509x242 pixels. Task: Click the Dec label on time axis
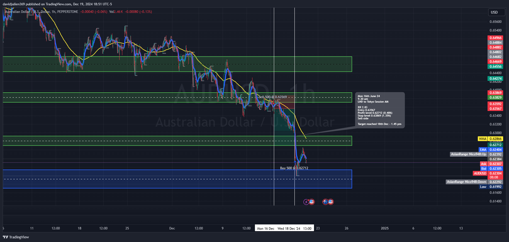[172, 228]
